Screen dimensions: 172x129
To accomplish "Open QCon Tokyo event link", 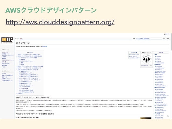I will (135, 55).
